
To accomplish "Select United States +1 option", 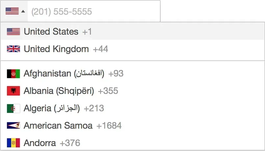I will [51, 32].
